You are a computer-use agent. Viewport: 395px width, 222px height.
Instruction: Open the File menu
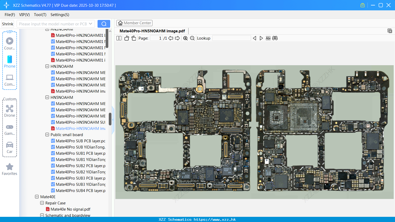point(10,15)
